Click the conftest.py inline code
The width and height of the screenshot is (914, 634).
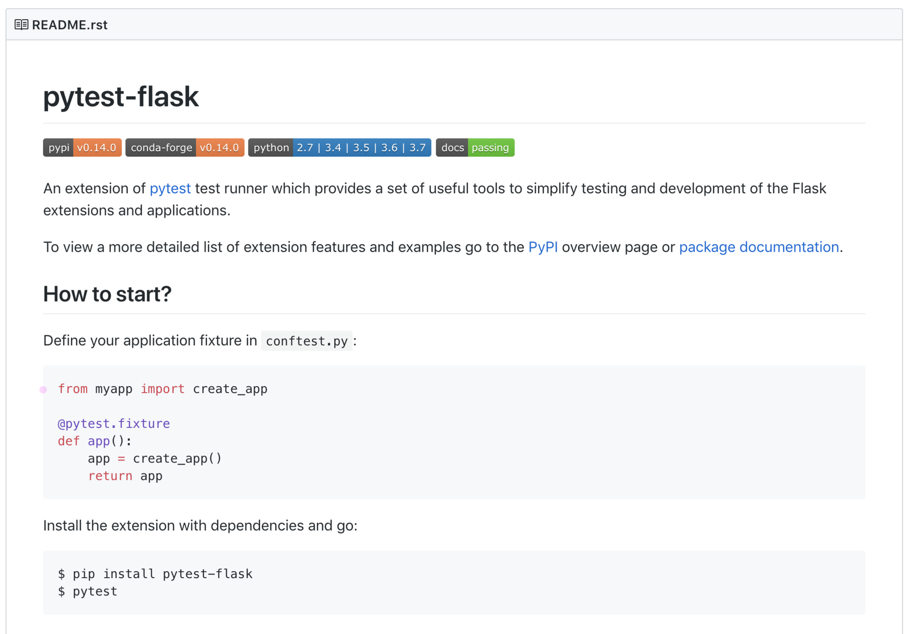point(306,341)
